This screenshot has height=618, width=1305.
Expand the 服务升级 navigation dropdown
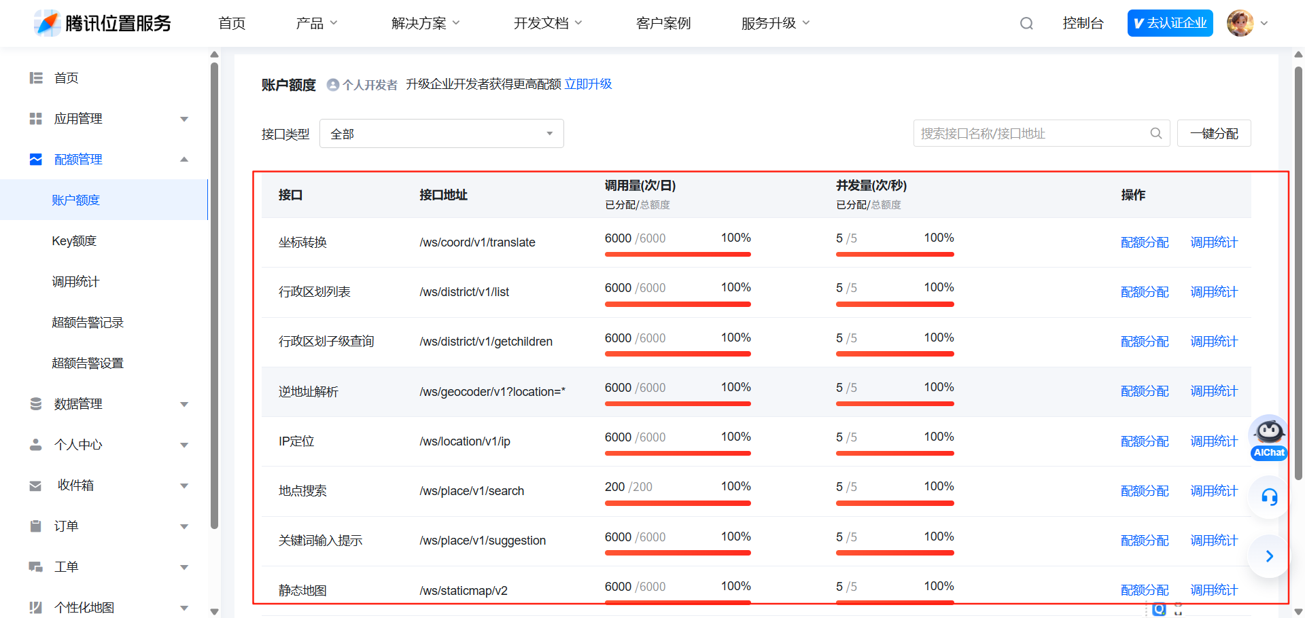[x=776, y=23]
